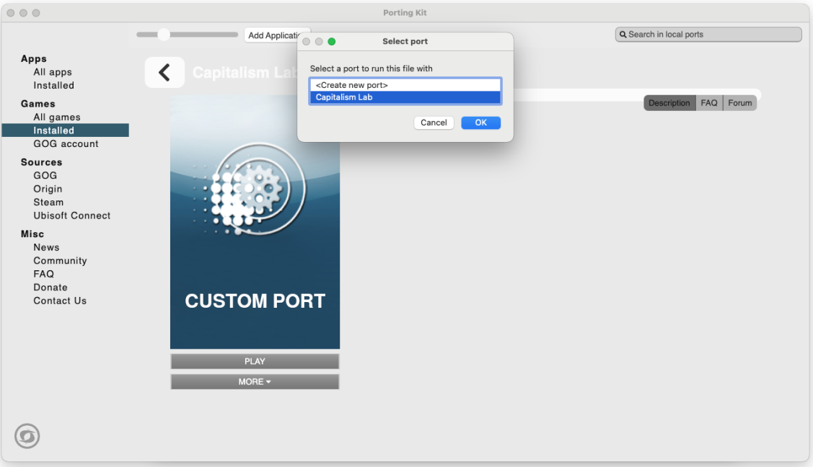Viewport: 813px width, 467px height.
Task: Show All games in the sidebar
Action: [x=57, y=117]
